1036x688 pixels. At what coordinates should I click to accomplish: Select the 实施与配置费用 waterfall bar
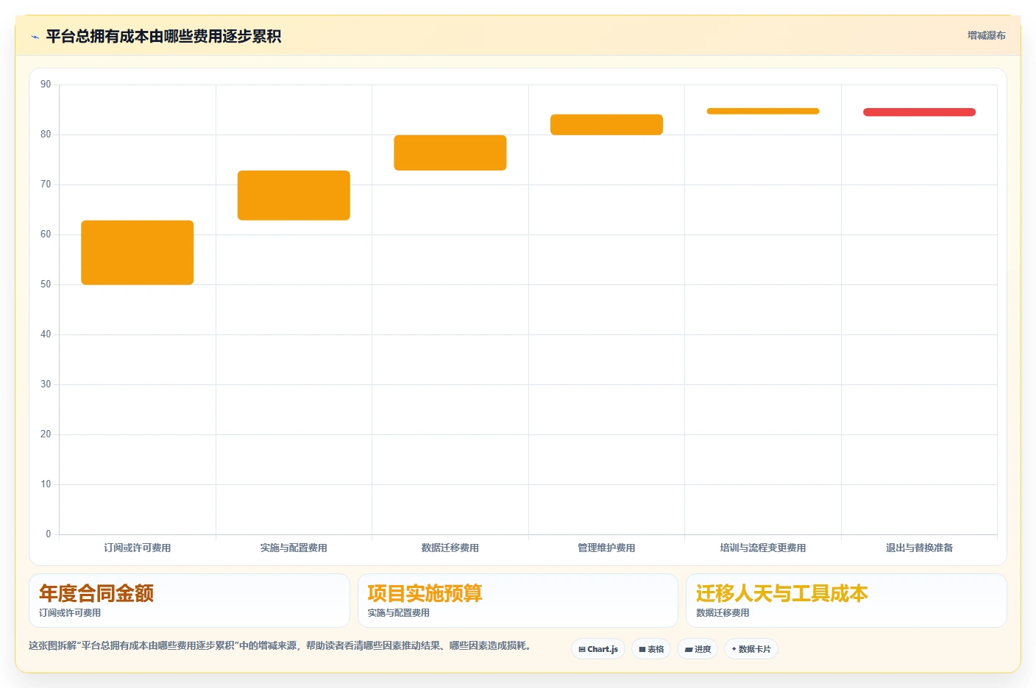click(x=294, y=196)
